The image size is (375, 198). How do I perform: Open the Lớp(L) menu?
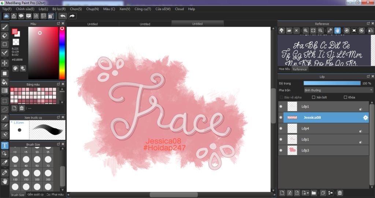[43, 9]
